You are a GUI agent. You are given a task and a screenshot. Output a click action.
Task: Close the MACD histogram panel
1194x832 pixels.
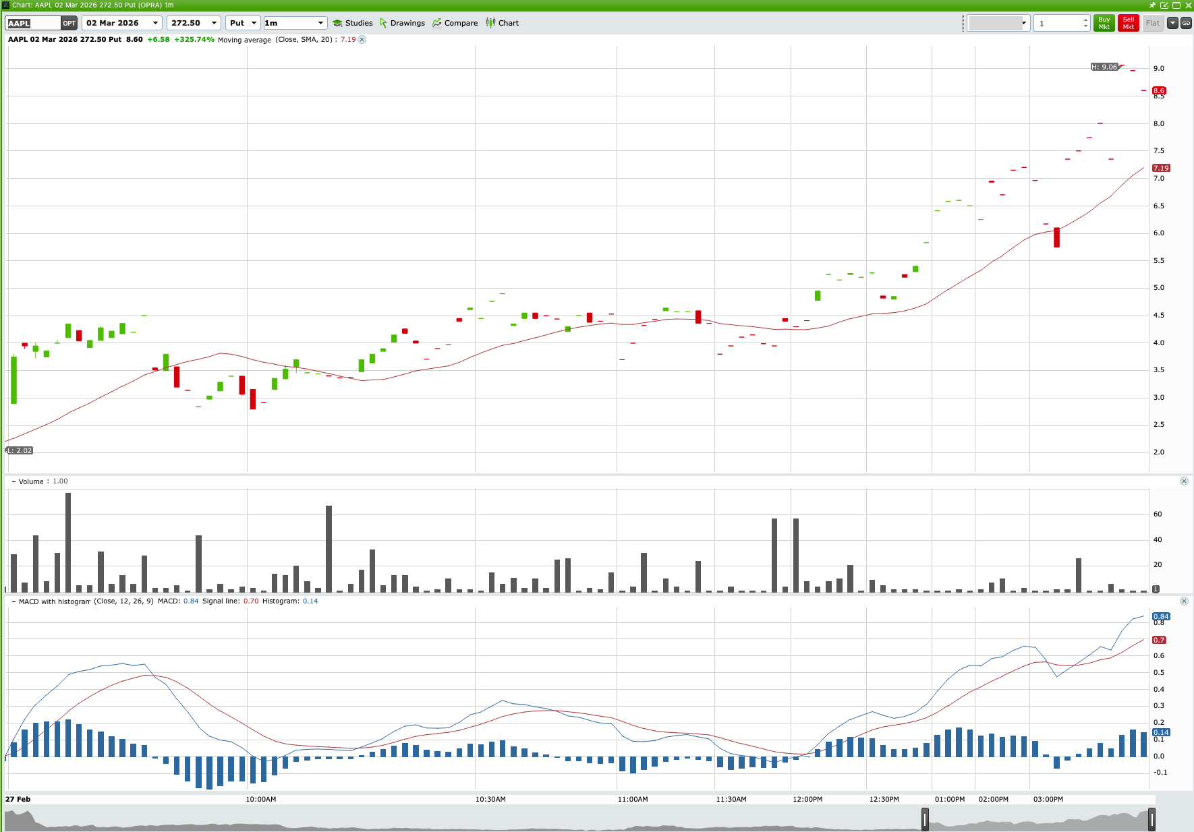pyautogui.click(x=1185, y=601)
